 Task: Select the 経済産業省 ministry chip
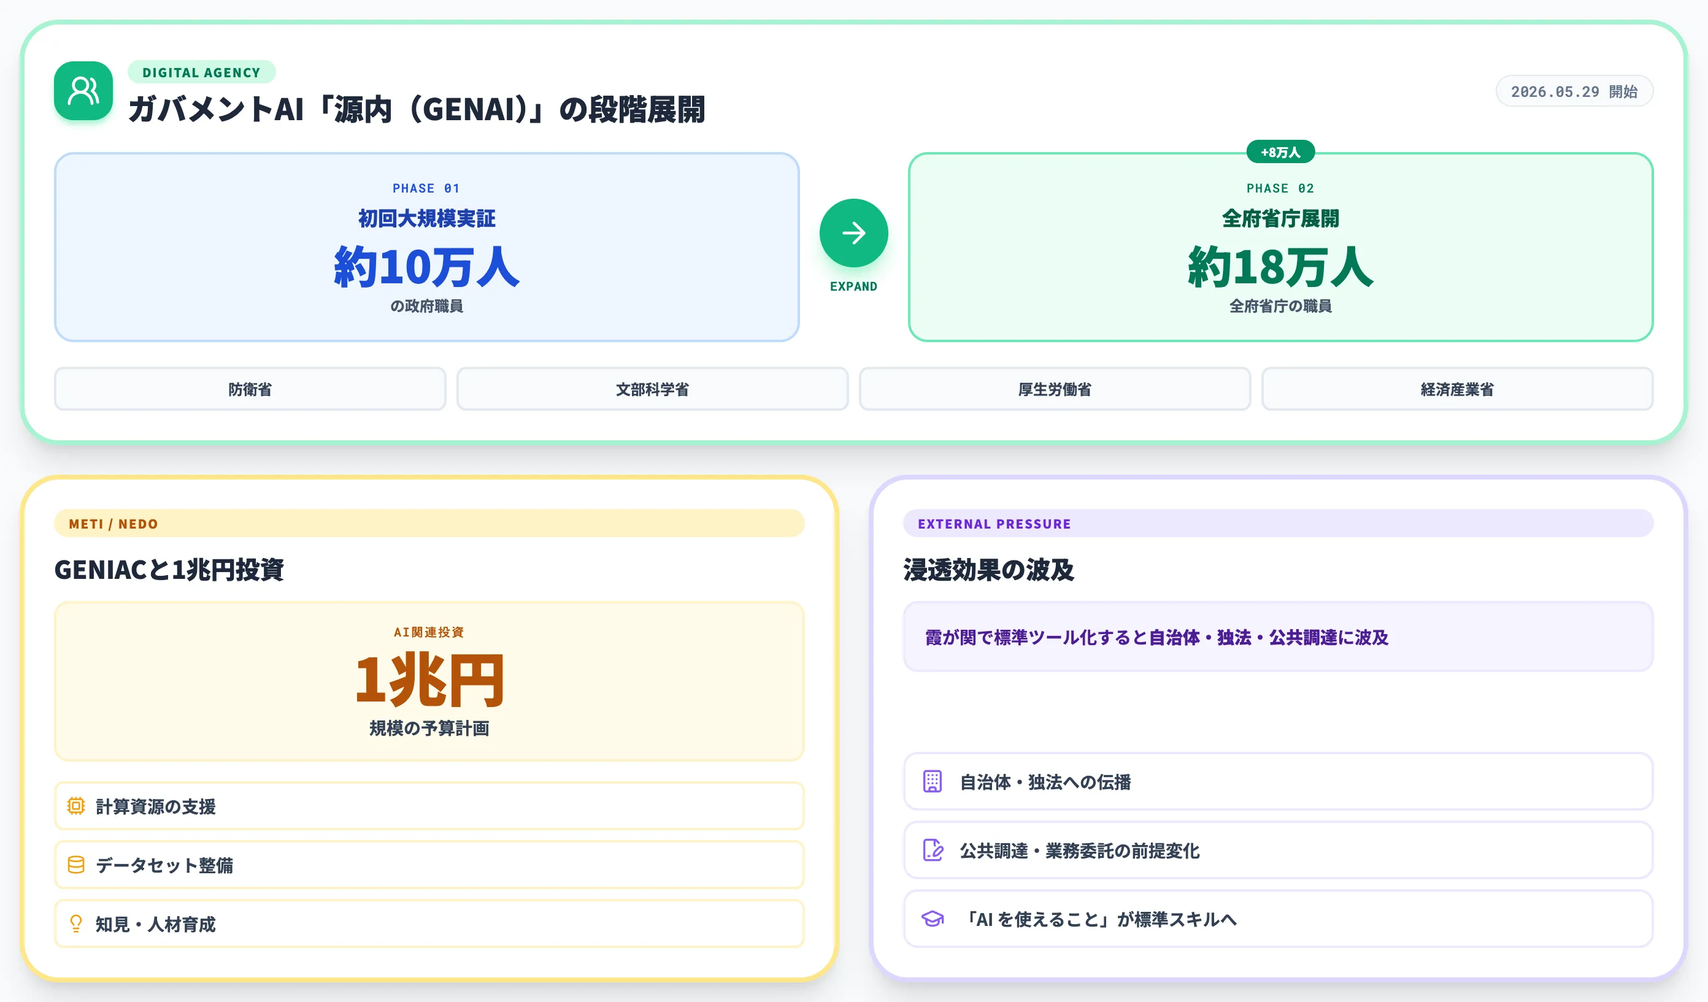(1457, 389)
